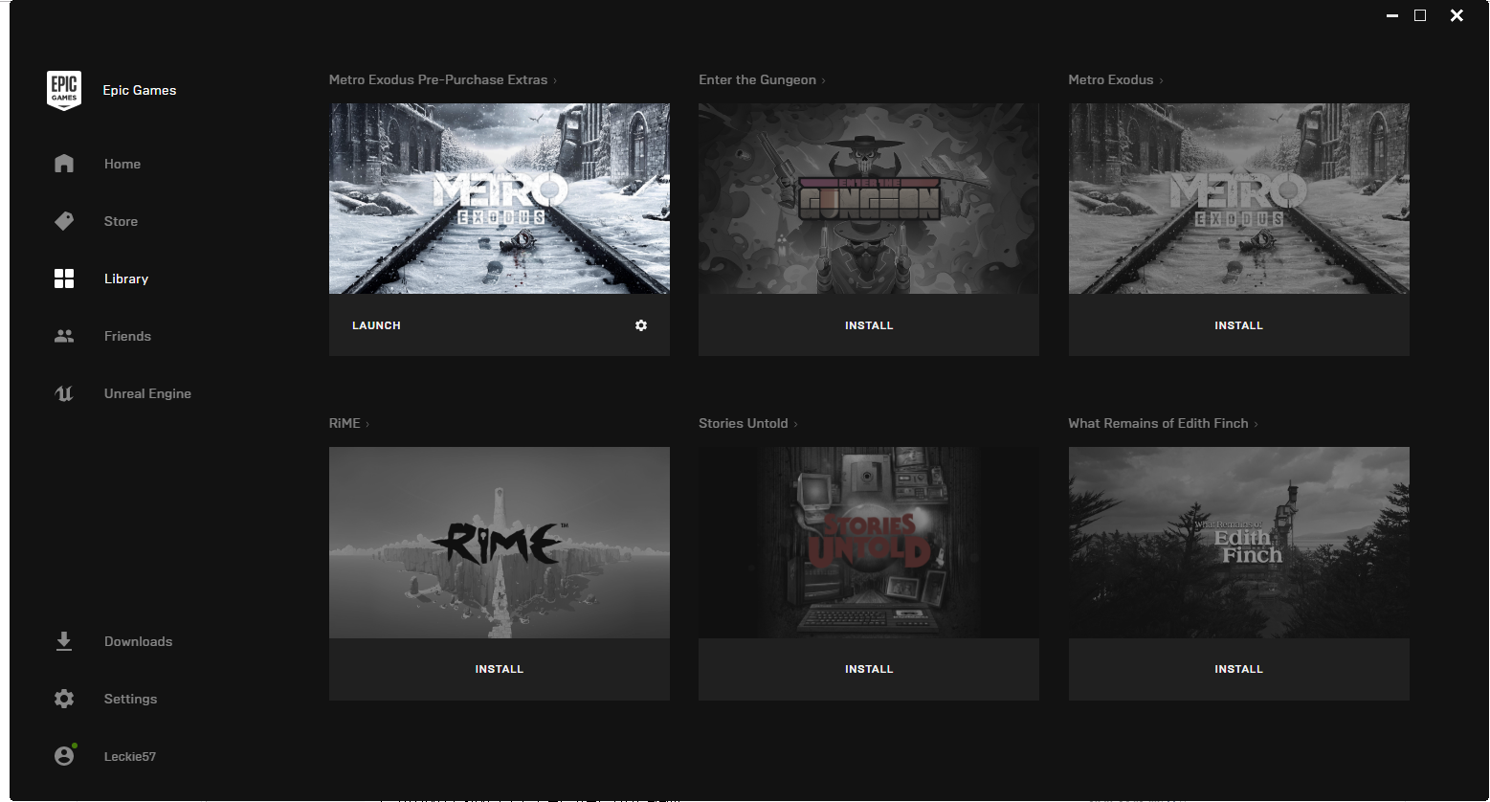1490x802 pixels.
Task: Open What Remains of Edith Finch title link
Action: [1158, 423]
